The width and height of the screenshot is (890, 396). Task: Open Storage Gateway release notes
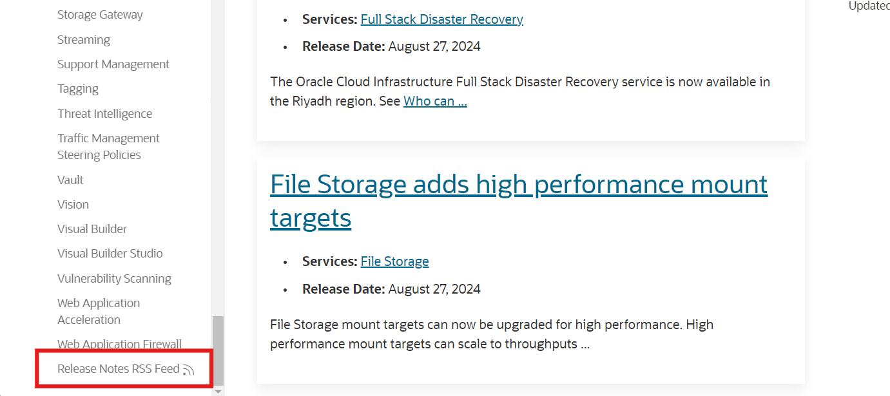click(100, 15)
